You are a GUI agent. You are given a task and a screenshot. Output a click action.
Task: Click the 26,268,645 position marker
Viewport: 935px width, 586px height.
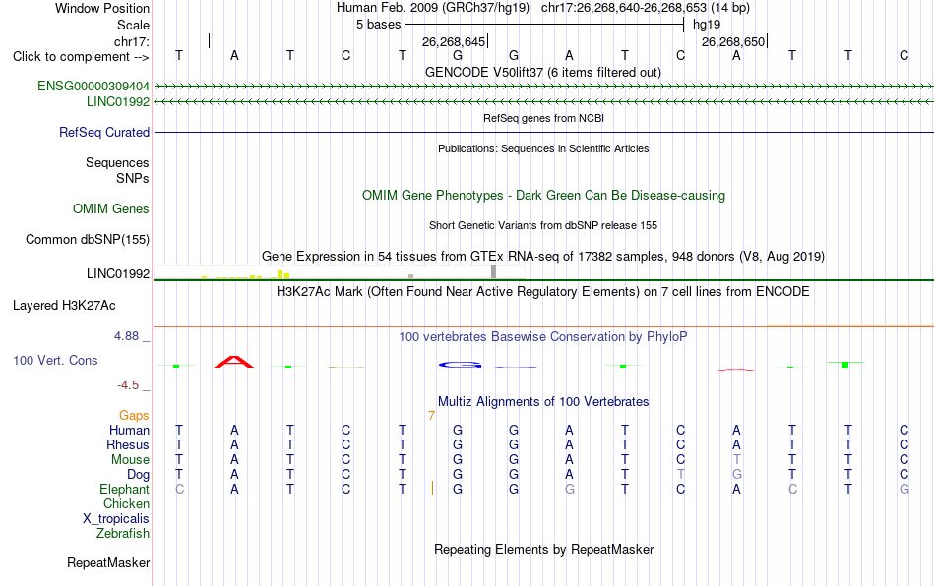point(455,41)
